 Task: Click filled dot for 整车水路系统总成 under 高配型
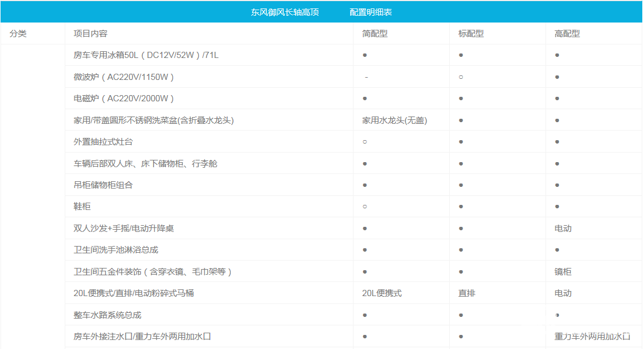coord(557,315)
